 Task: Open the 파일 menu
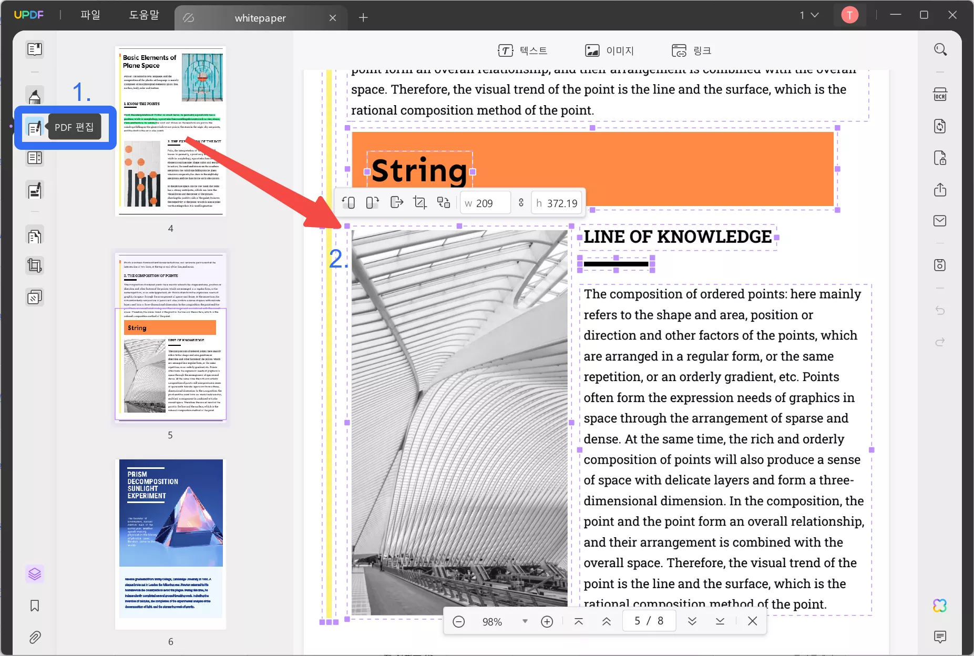(x=90, y=15)
